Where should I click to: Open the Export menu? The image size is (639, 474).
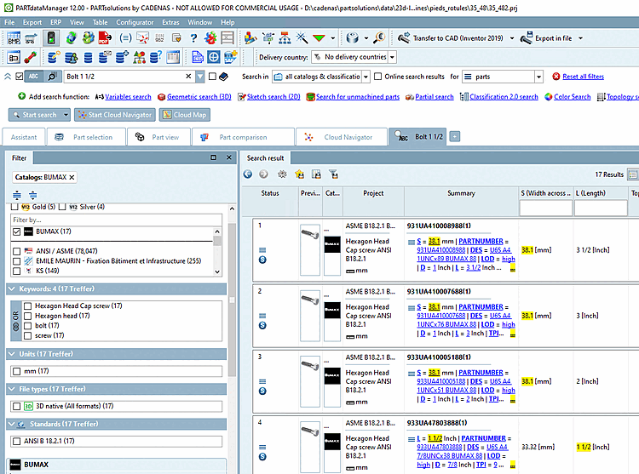coord(32,22)
